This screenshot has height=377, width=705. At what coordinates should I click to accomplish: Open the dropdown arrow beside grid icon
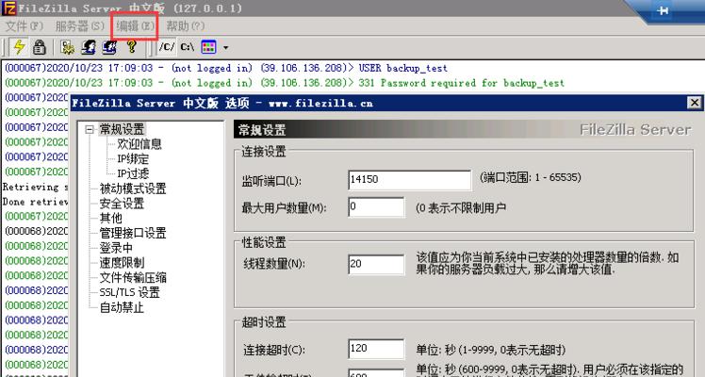tap(225, 47)
